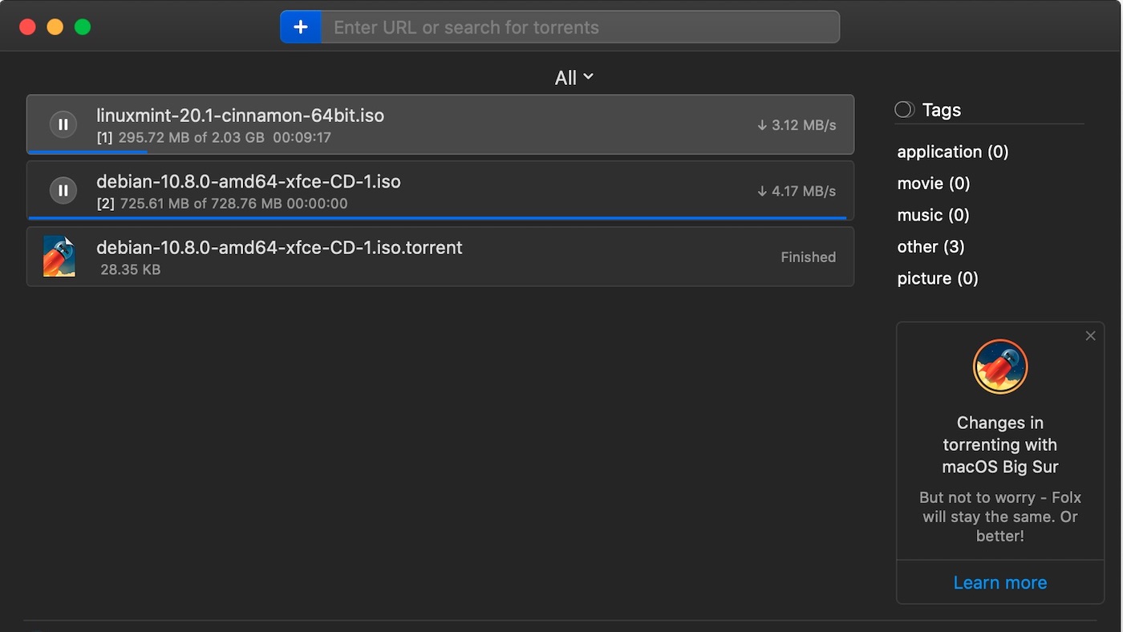Viewport: 1123px width, 632px height.
Task: Pause the linuxmint-20.1-cinnamon download
Action: tap(63, 124)
